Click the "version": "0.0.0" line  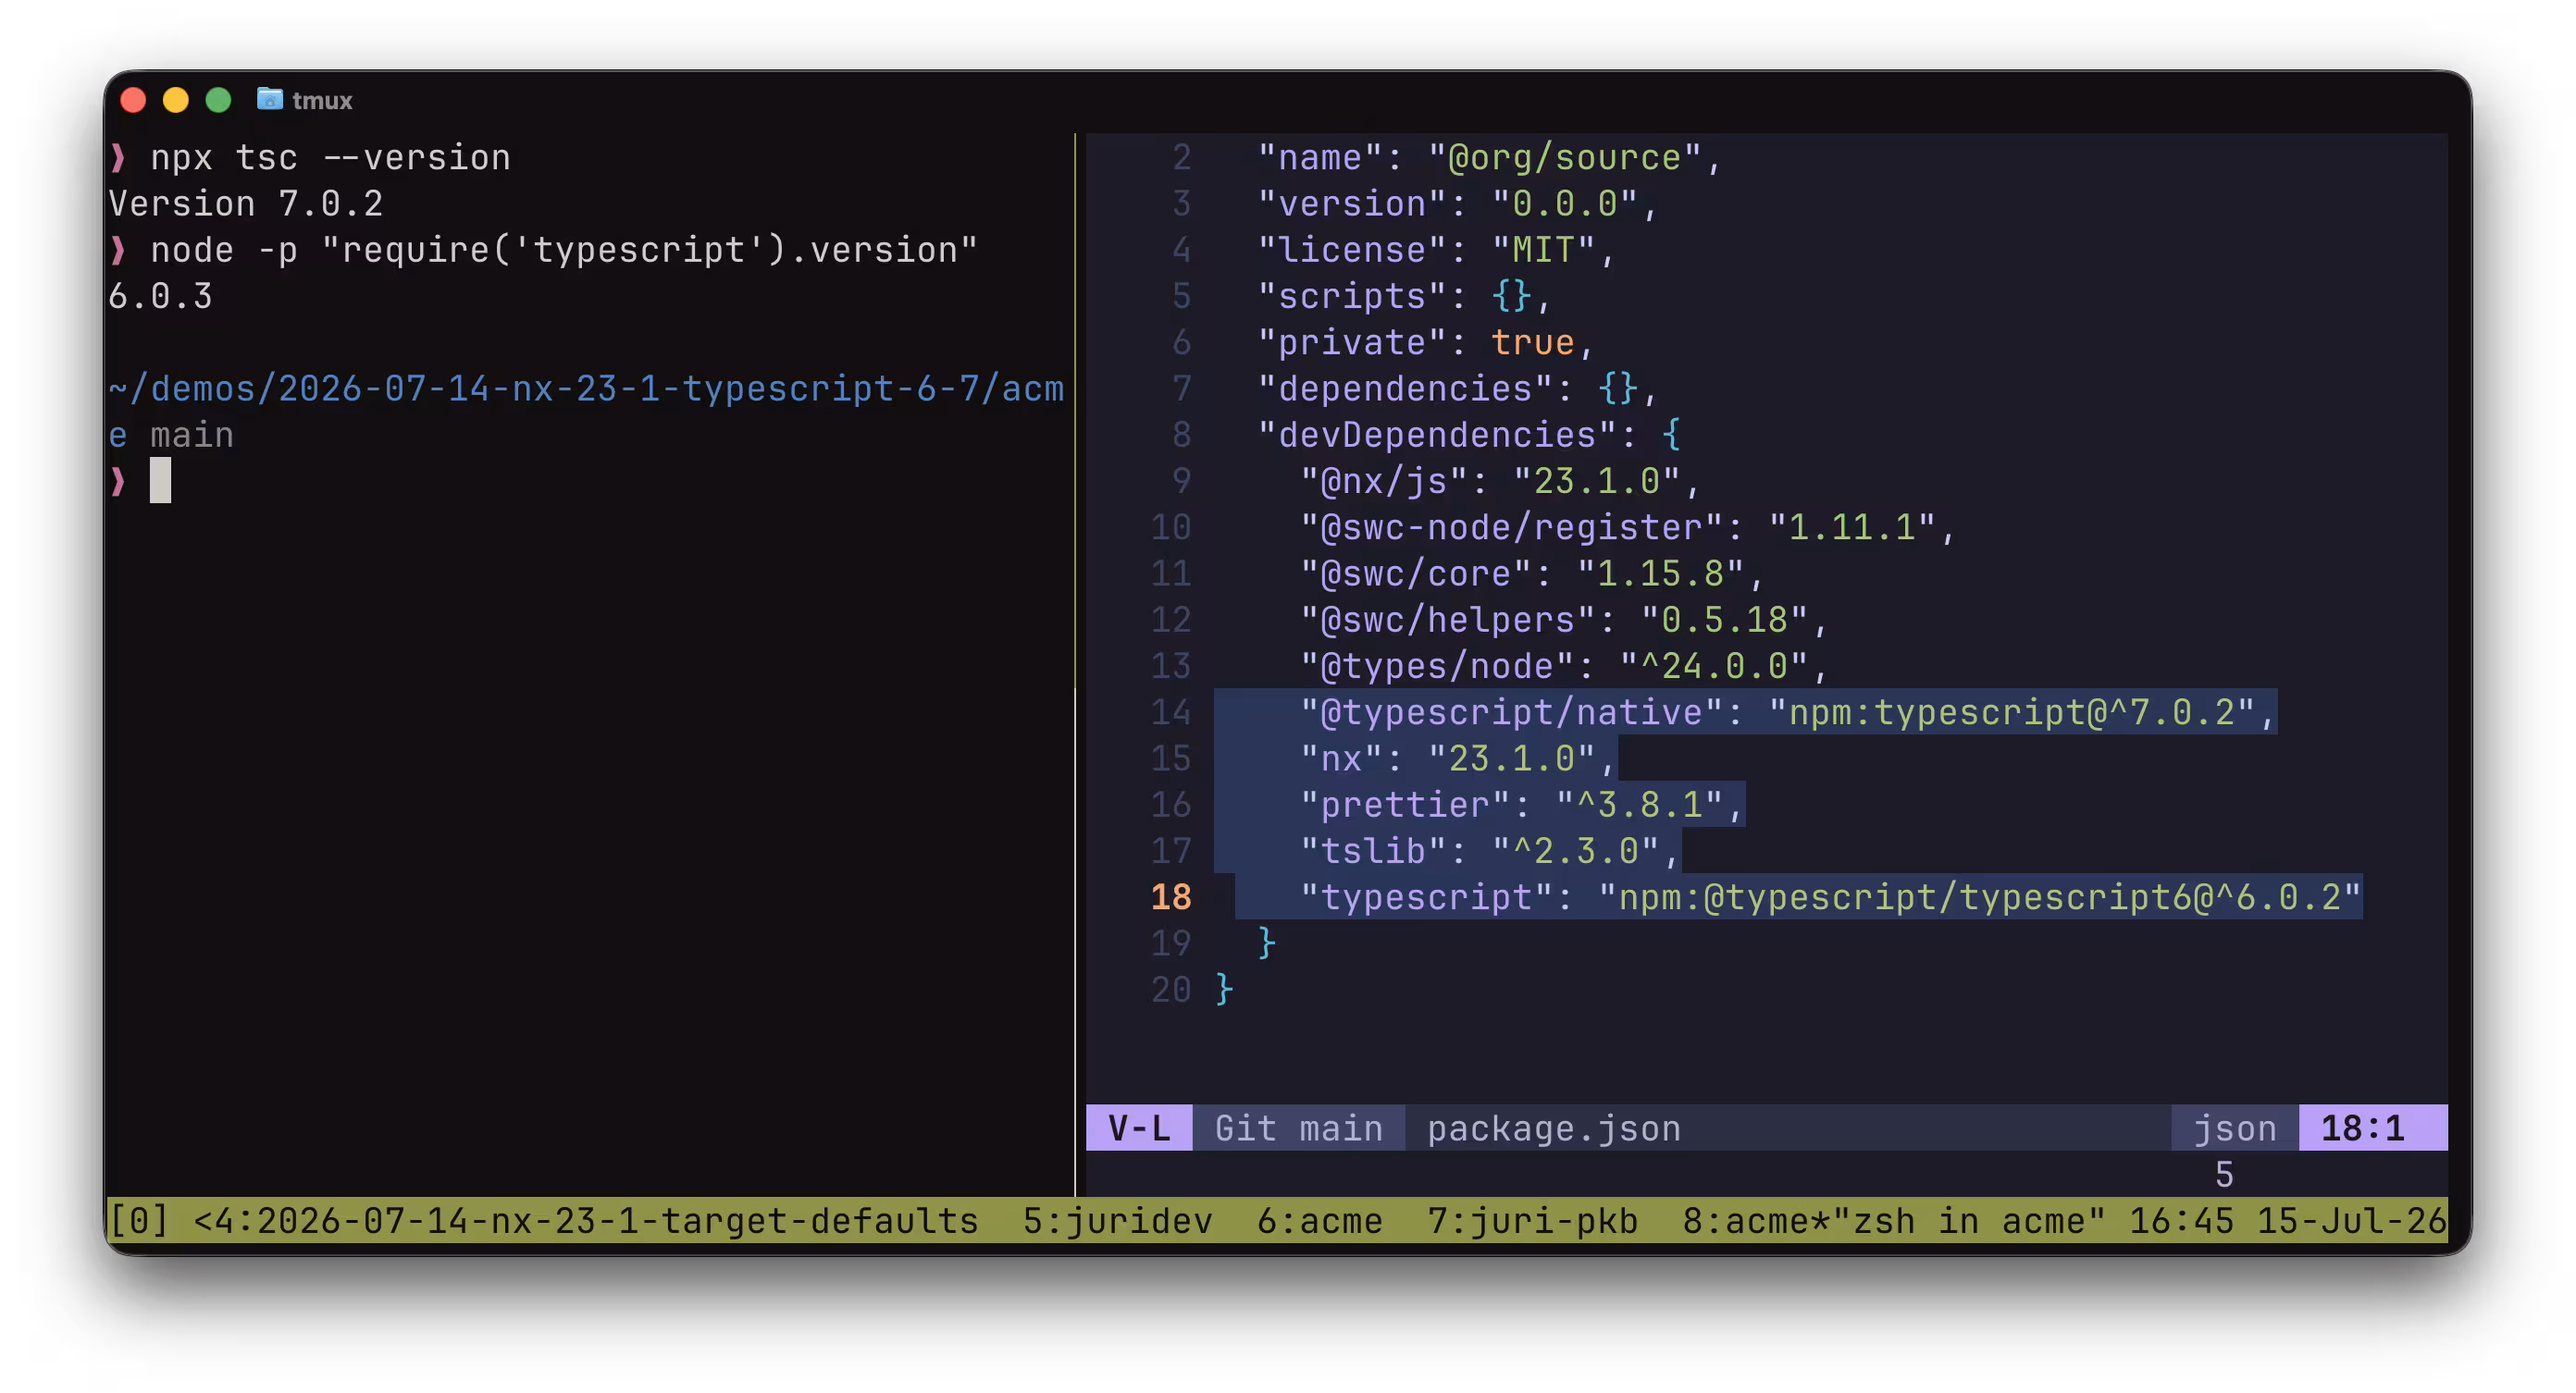click(x=1457, y=203)
